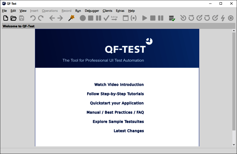Click the scrollbar down arrow
Viewport: 237px width, 154px height.
click(x=234, y=144)
